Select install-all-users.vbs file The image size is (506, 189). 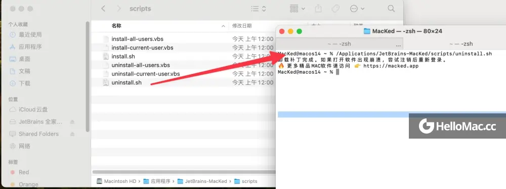[138, 39]
